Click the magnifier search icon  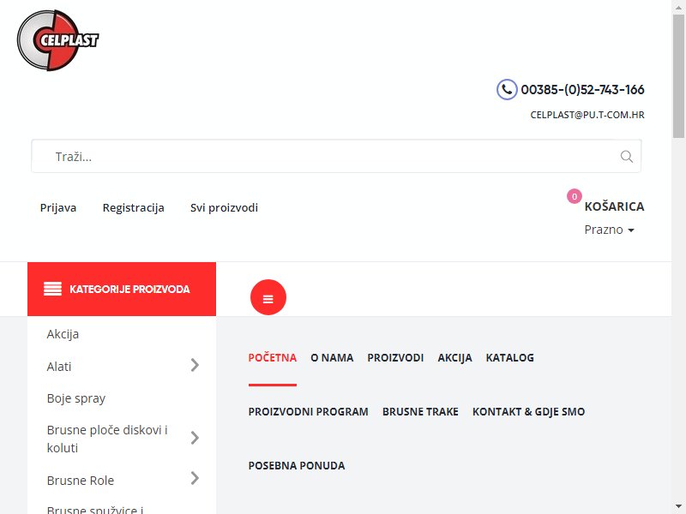[627, 157]
